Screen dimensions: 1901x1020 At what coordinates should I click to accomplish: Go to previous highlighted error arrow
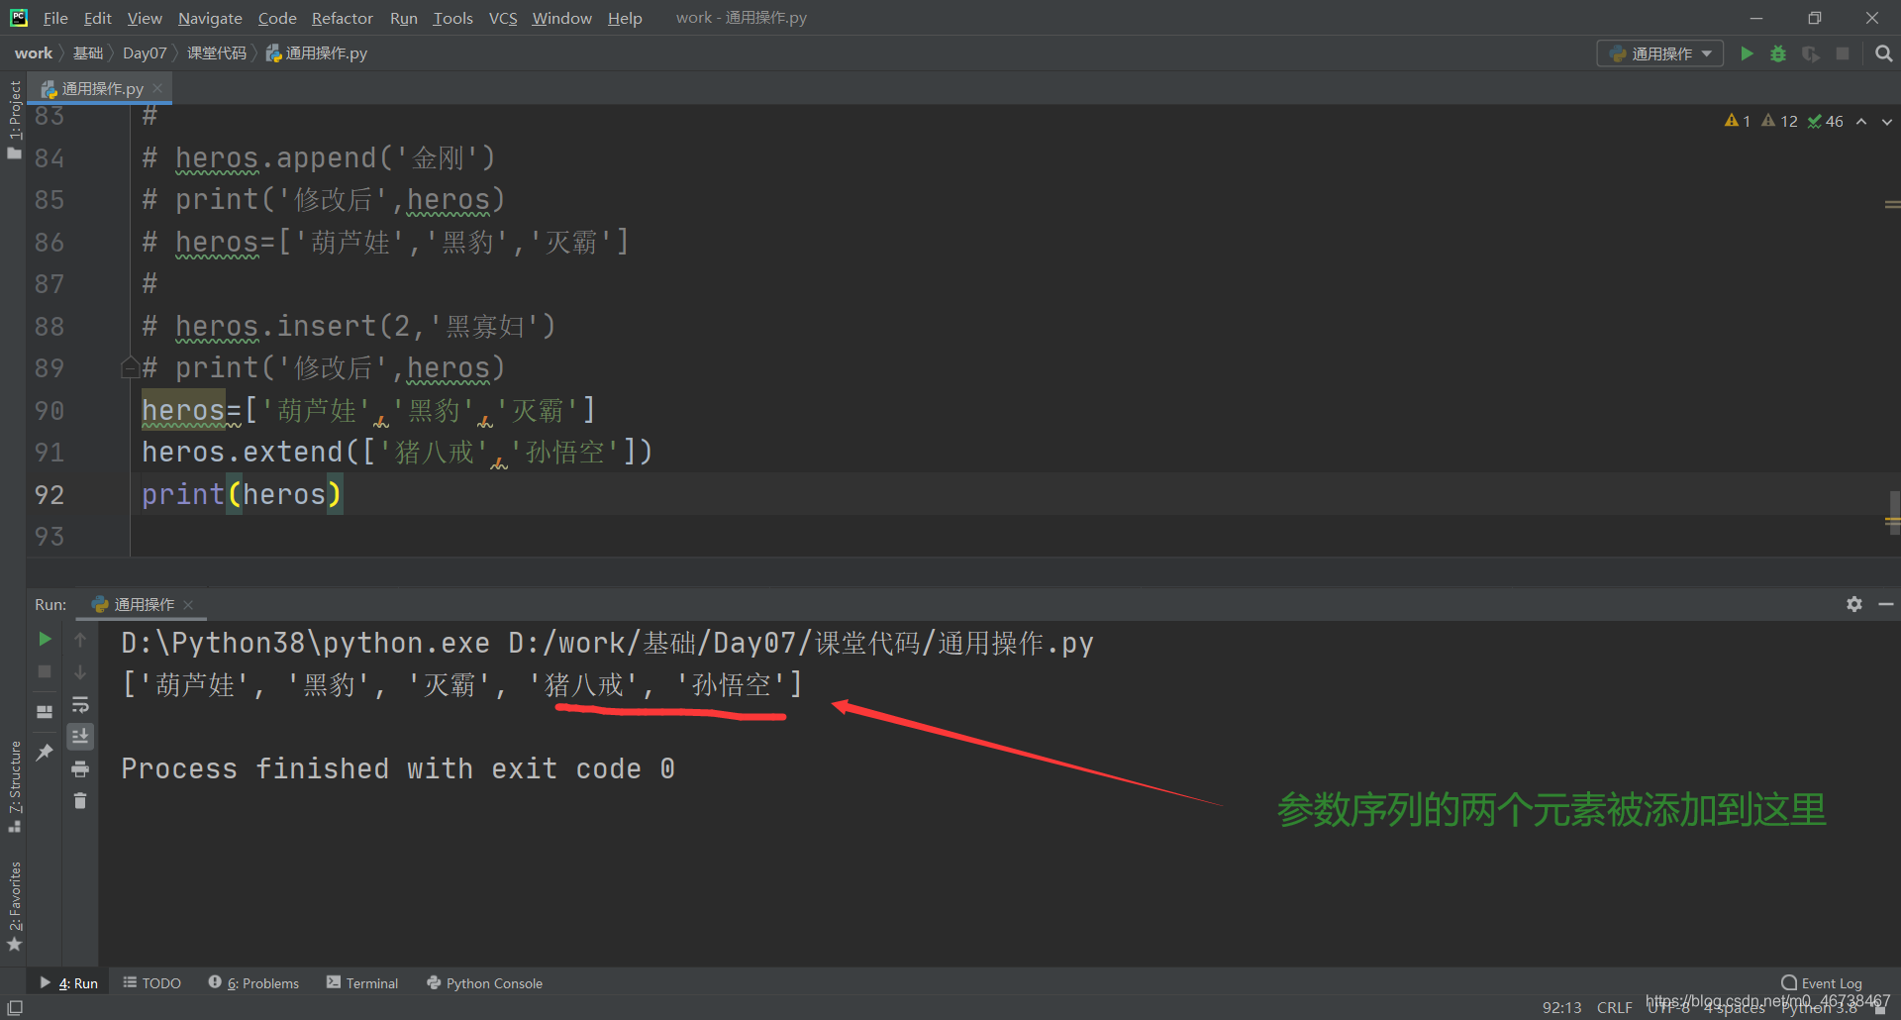1861,121
